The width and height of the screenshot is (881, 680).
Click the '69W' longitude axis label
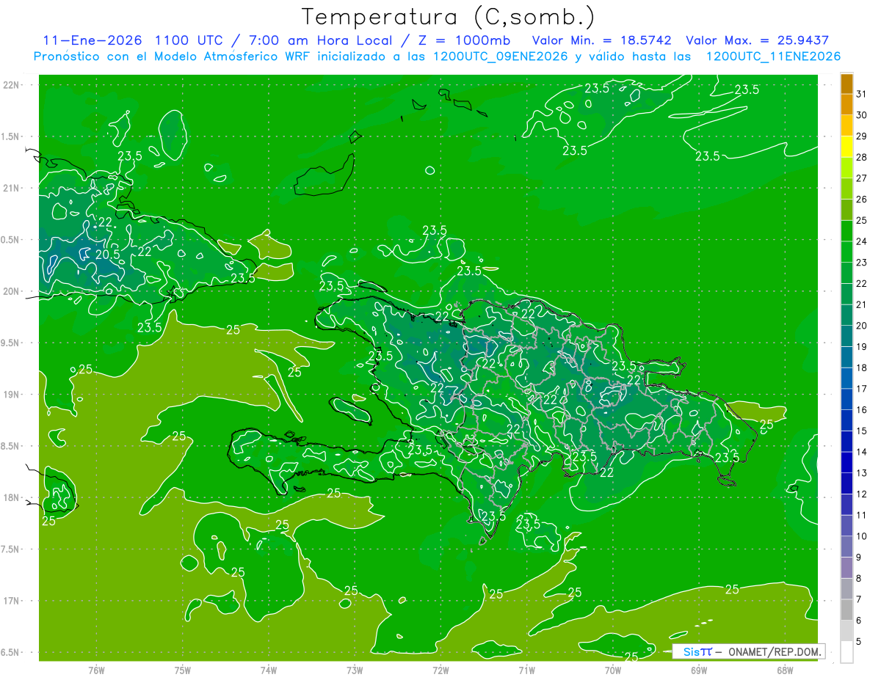[699, 670]
